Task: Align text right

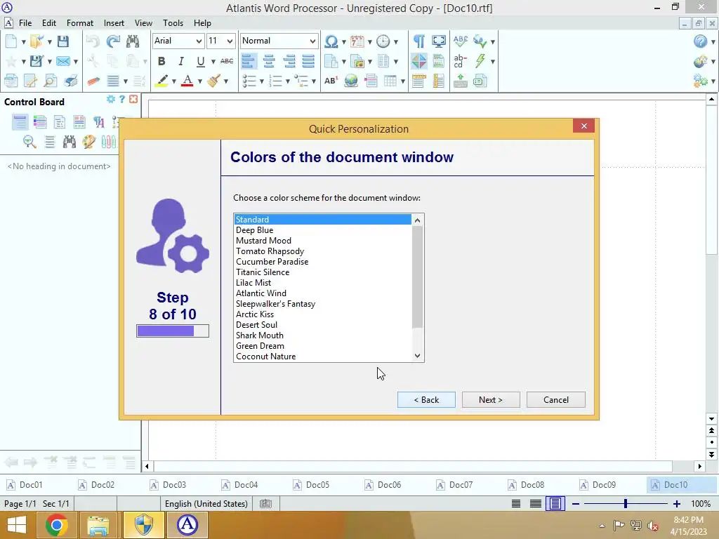Action: 289,61
